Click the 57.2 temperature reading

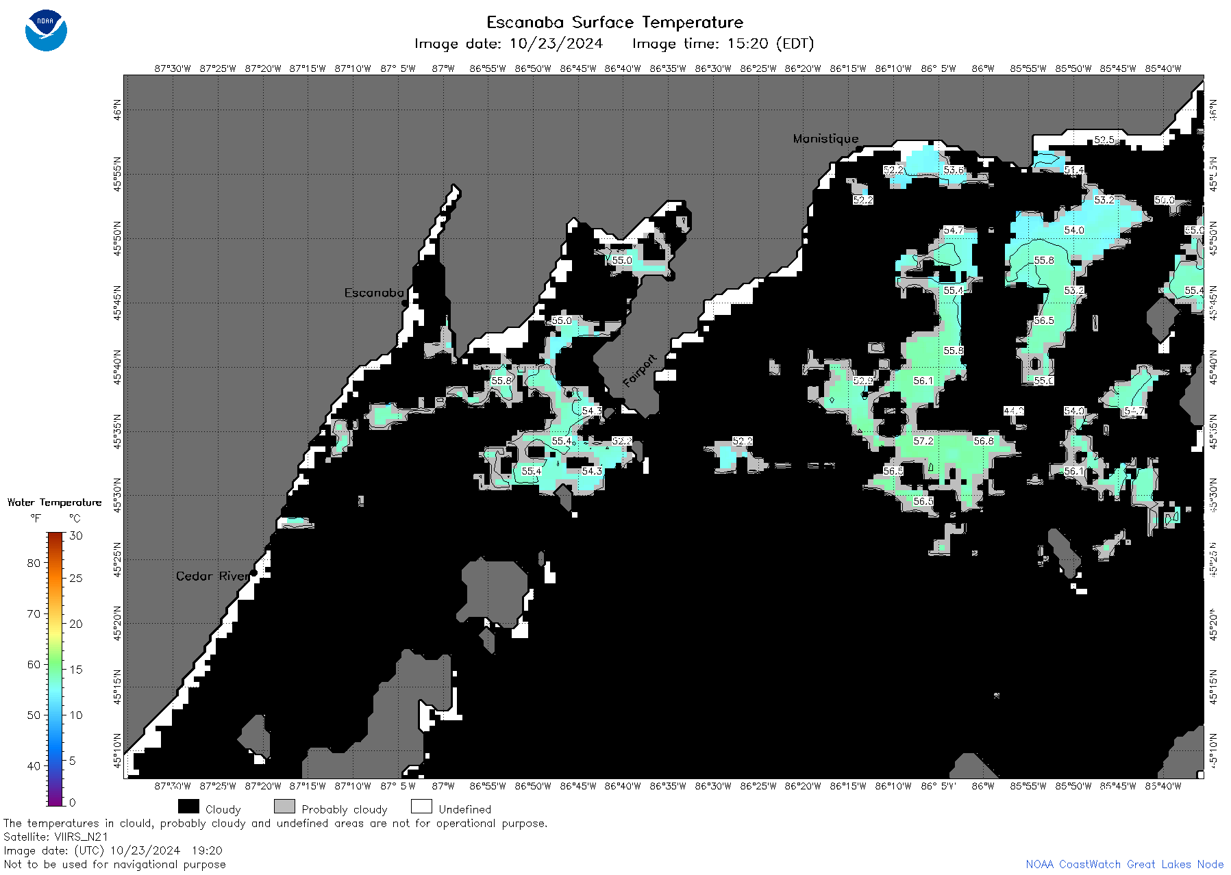coord(923,441)
